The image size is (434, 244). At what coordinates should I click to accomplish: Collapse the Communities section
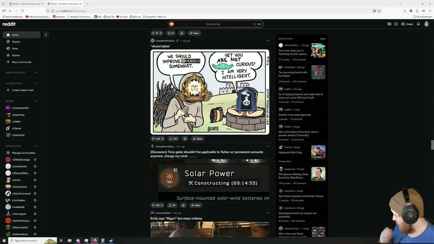tap(36, 146)
